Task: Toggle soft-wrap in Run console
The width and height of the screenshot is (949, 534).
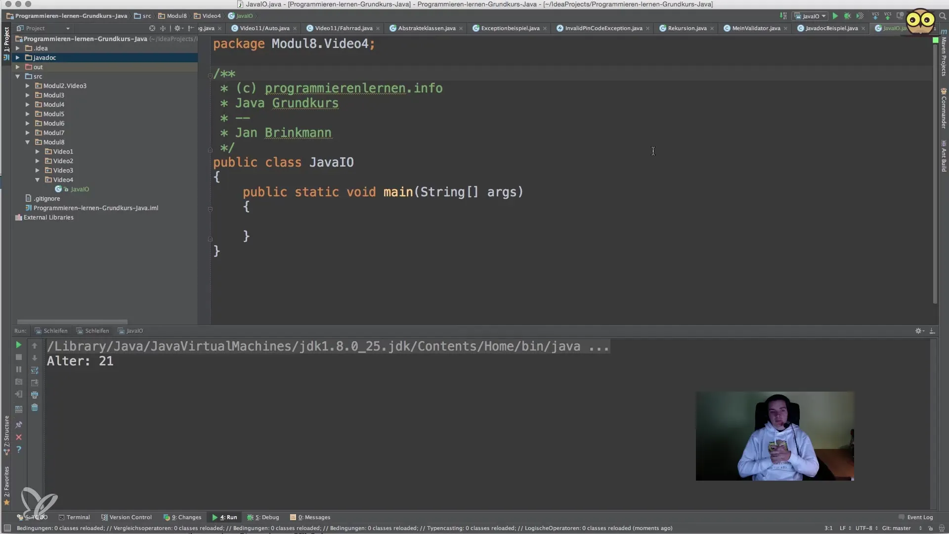Action: 35,370
